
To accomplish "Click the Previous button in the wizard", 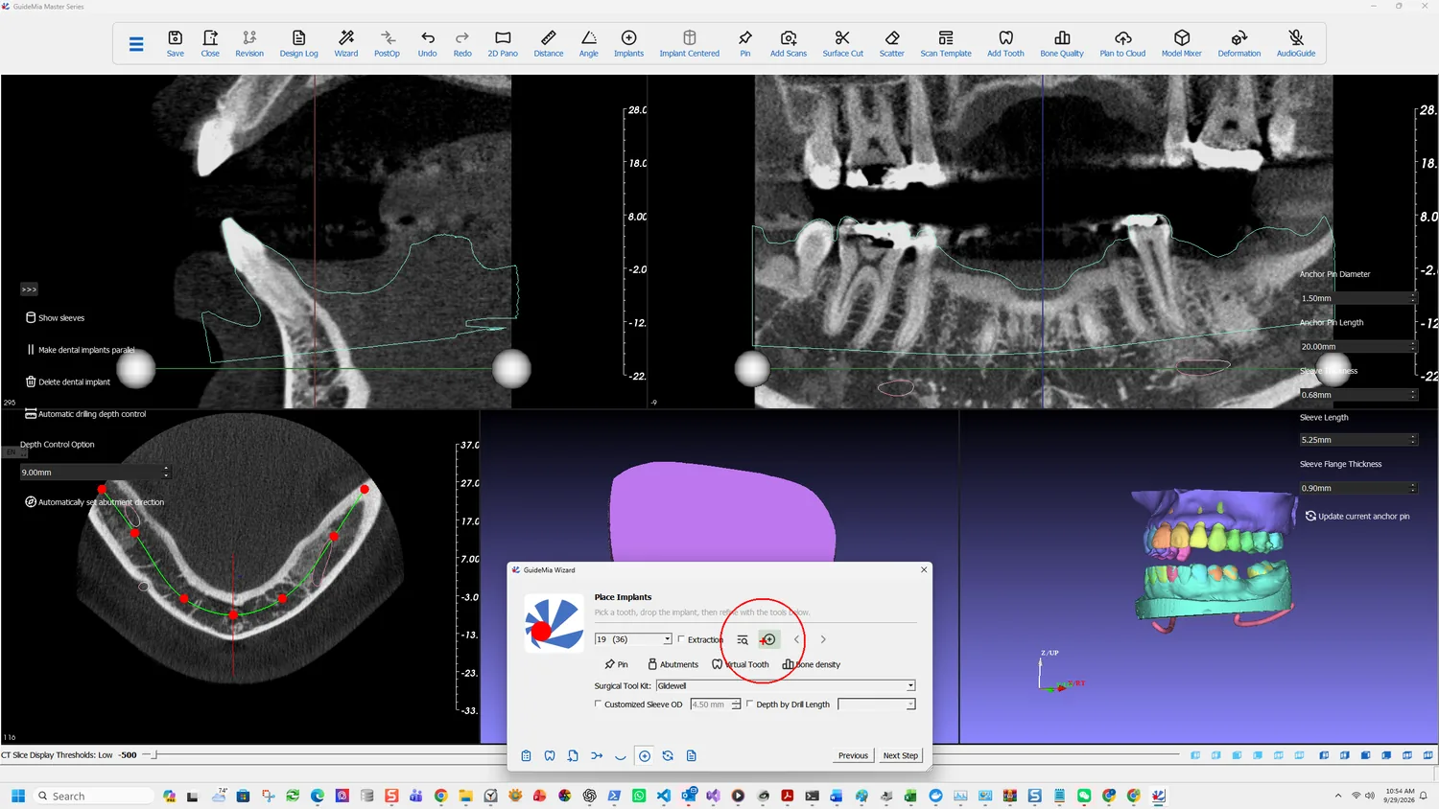I will coord(853,755).
